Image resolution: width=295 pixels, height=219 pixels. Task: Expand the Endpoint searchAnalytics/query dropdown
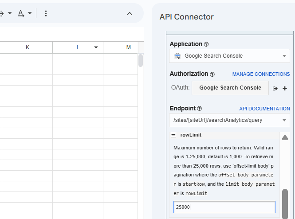(229, 120)
